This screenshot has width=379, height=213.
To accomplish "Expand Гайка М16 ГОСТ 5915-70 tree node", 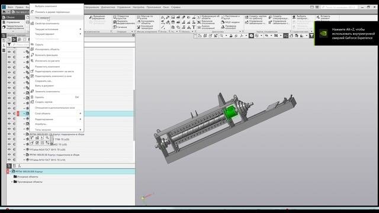I will [x=24, y=160].
